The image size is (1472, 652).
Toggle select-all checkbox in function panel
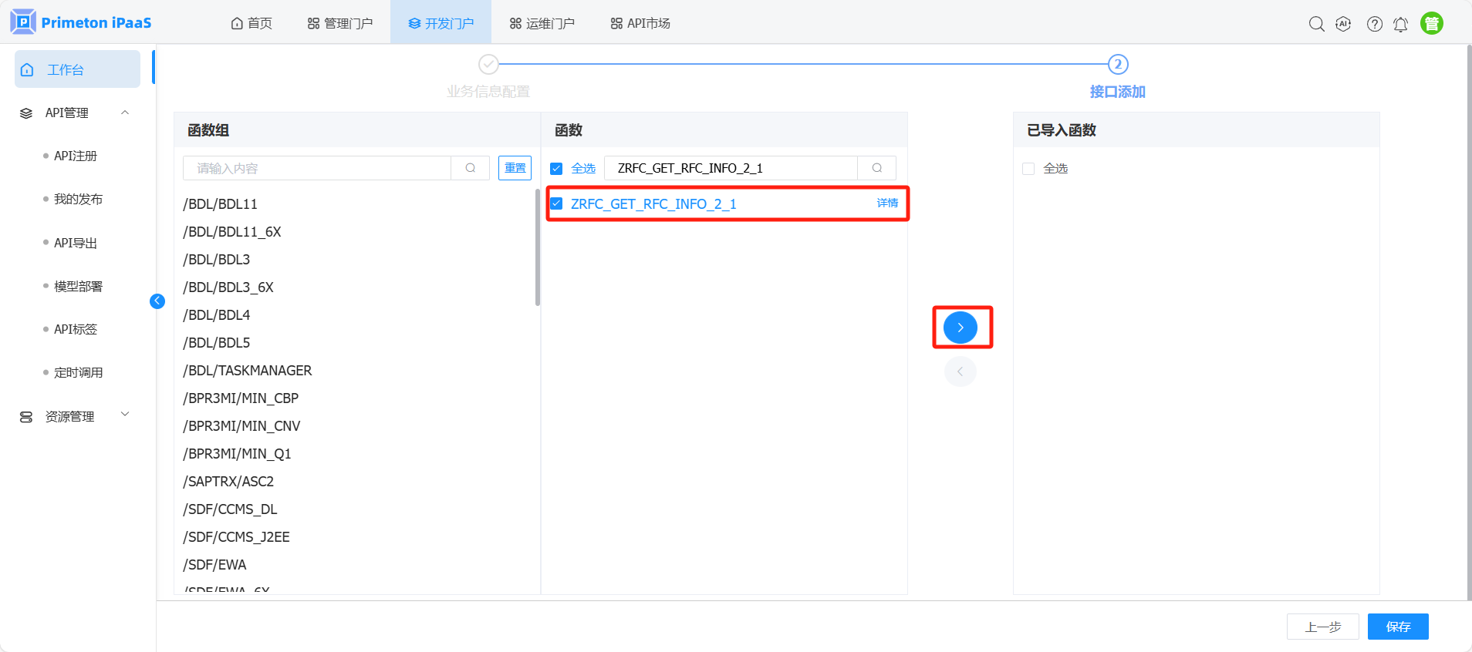click(556, 168)
